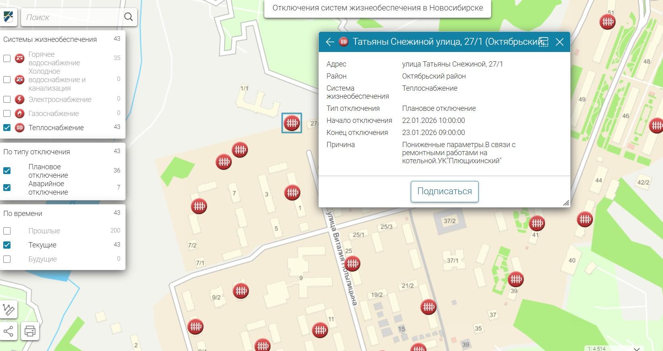Click the end time 23.01.2026 09:00:00
The height and width of the screenshot is (351, 663).
[x=433, y=133]
